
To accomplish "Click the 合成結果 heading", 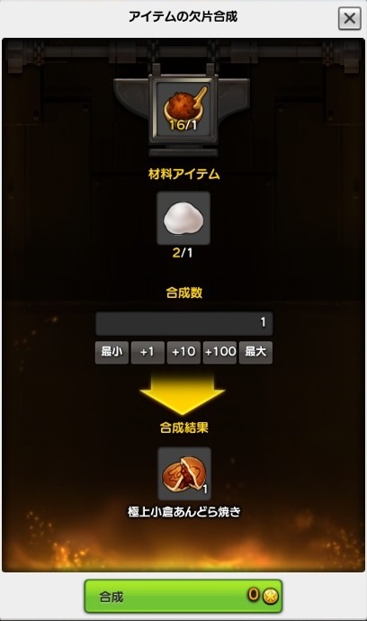I will (184, 427).
